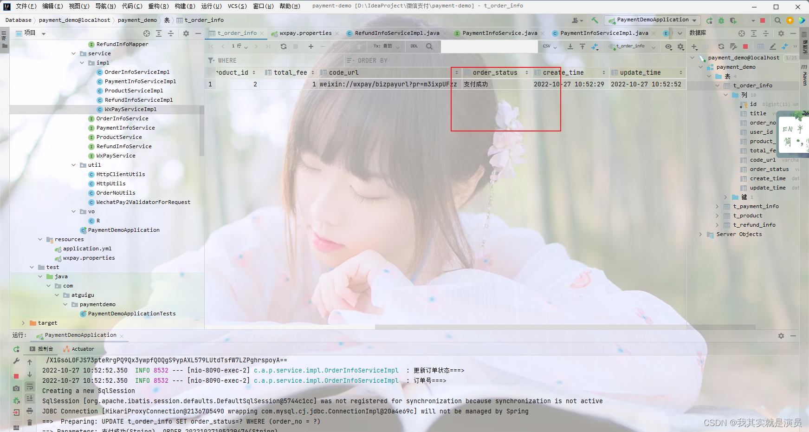Select WxPayServiceImpl in the project tree

point(130,109)
